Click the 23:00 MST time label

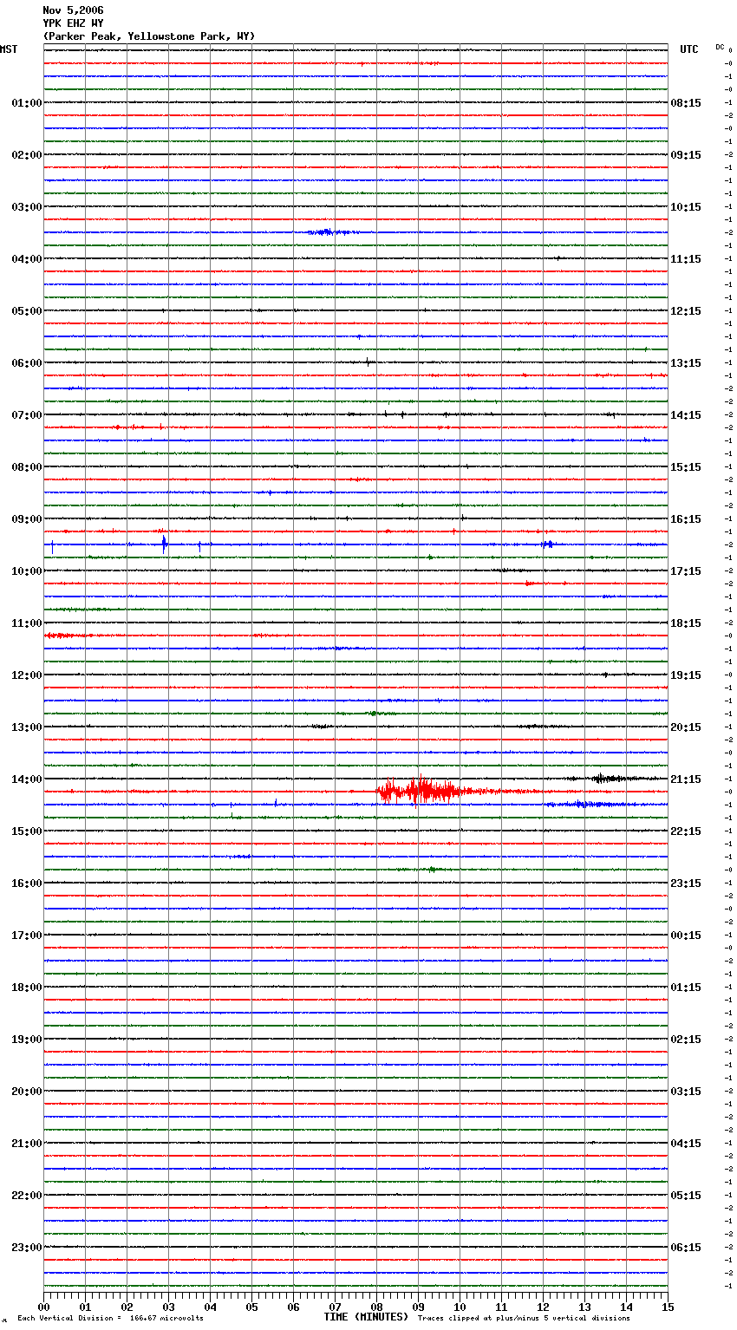pyautogui.click(x=27, y=1248)
